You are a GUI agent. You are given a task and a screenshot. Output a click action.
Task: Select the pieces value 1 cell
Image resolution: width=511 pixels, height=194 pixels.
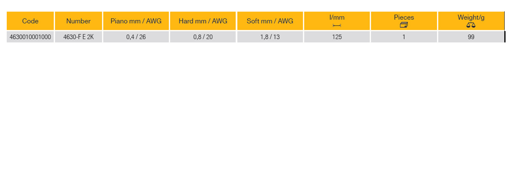pos(404,37)
